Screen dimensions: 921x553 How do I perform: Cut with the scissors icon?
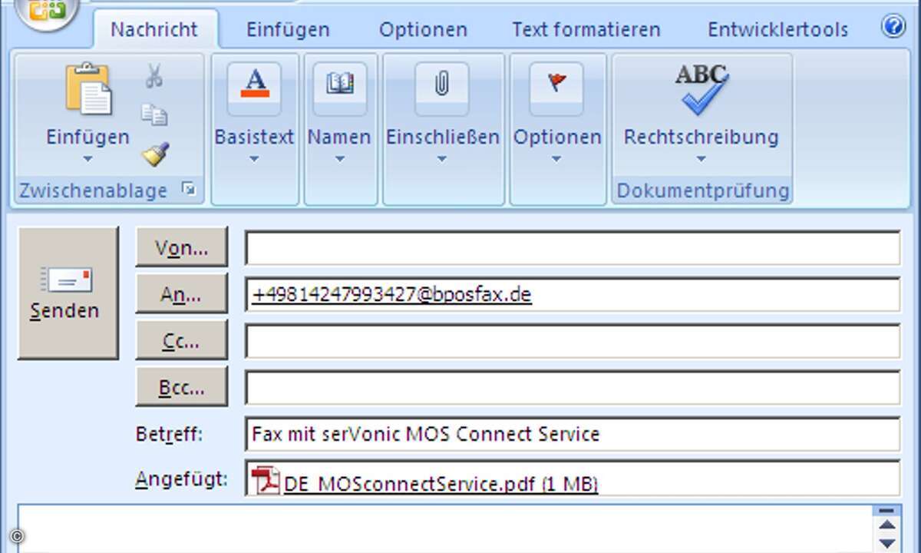coord(154,76)
